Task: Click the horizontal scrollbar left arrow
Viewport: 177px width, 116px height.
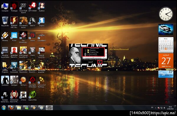Action: click(x=83, y=58)
